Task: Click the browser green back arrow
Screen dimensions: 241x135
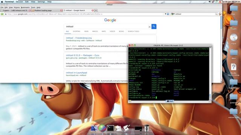Action: coord(2,14)
